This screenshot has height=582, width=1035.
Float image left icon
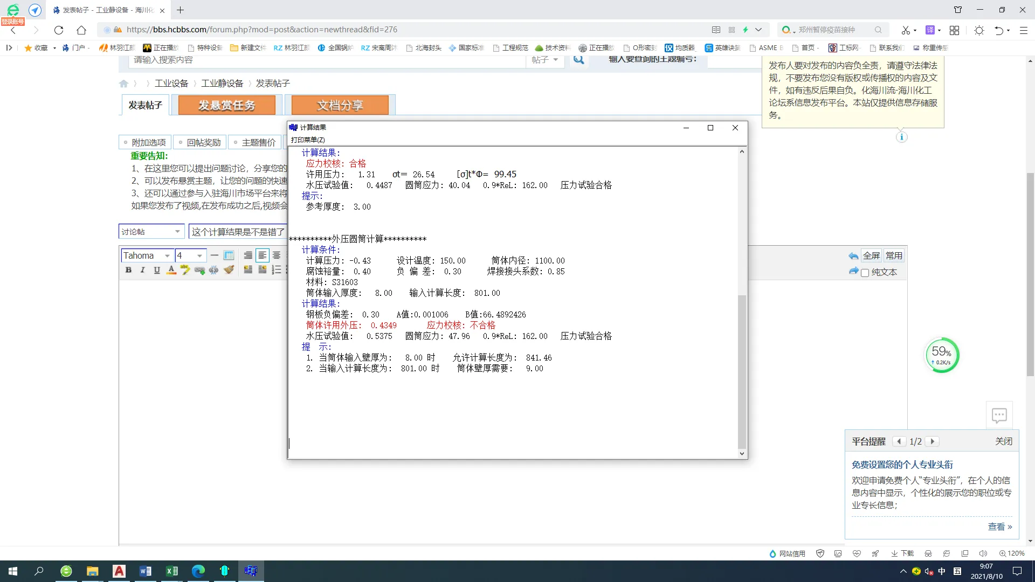(248, 270)
